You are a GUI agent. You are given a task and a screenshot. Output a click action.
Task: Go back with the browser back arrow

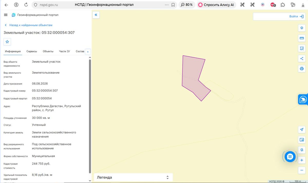tap(6, 5)
